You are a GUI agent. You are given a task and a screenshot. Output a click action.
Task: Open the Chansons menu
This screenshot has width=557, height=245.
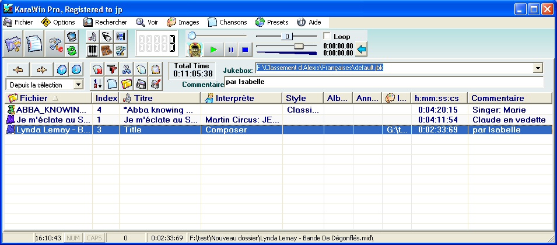click(x=231, y=22)
